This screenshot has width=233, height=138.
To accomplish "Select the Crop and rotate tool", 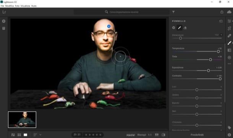I will click(229, 28).
